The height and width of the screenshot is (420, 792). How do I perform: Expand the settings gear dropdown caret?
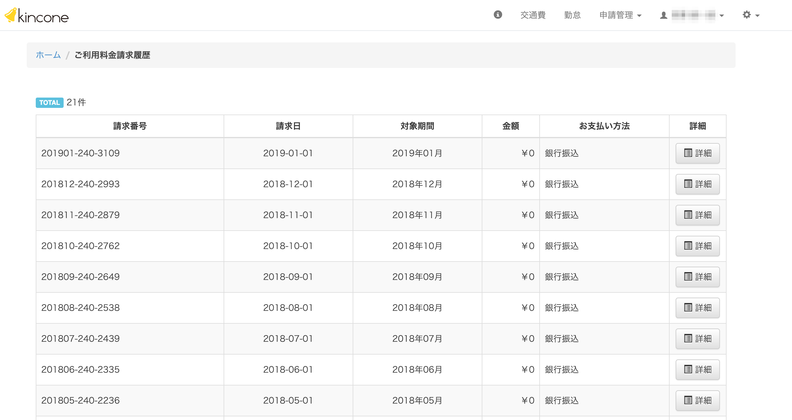point(757,15)
